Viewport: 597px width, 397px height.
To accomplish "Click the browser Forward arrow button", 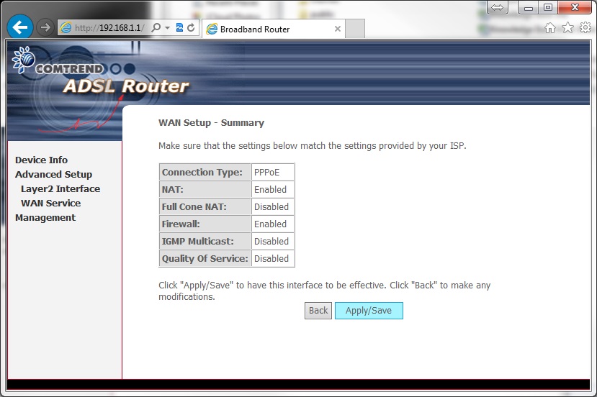I will pyautogui.click(x=45, y=27).
